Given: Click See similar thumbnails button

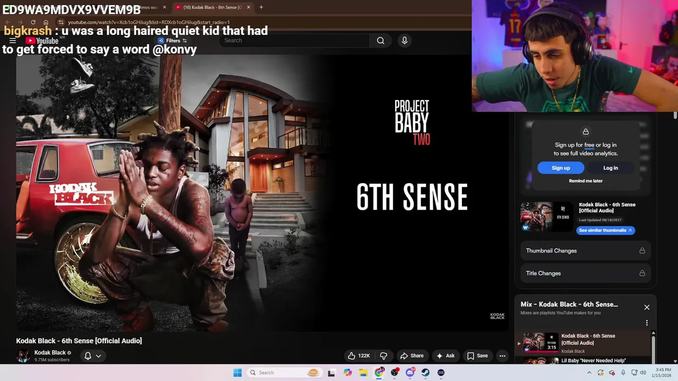Looking at the screenshot, I should coord(605,230).
